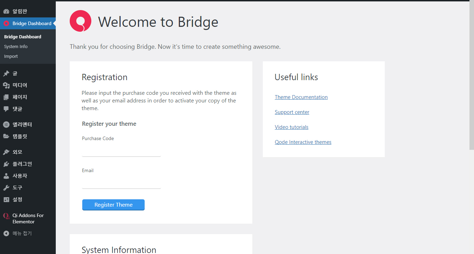
Task: Open the Import submenu
Action: [x=11, y=56]
